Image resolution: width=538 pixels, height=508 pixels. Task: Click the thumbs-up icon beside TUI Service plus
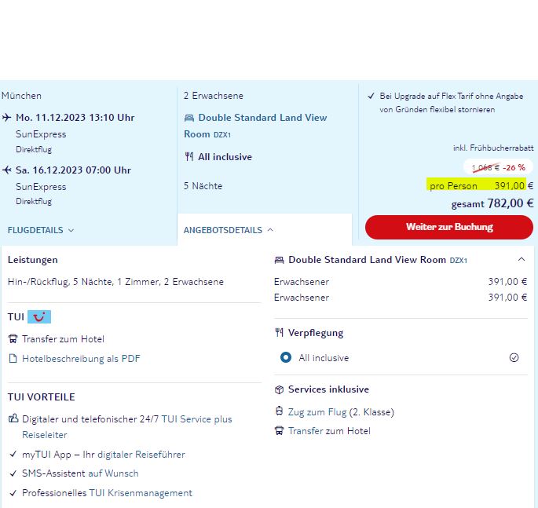coord(13,418)
